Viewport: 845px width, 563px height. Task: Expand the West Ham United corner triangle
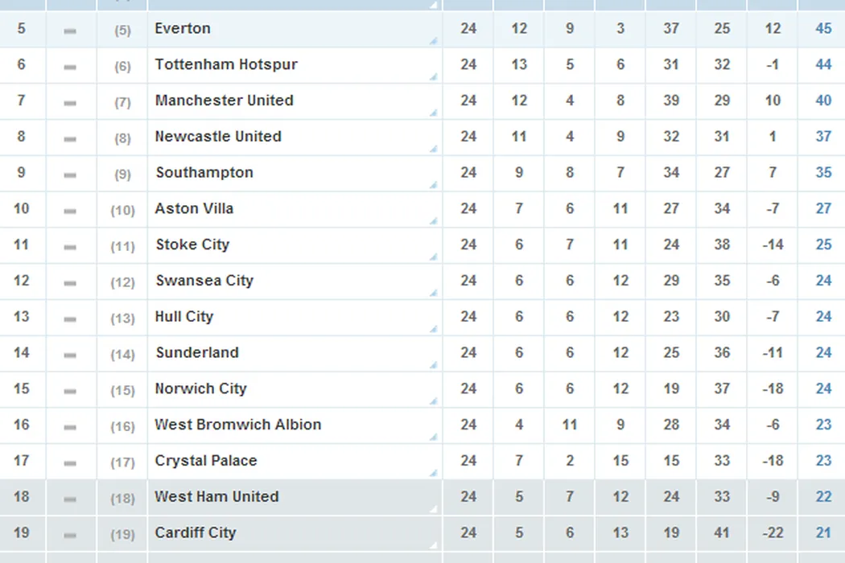click(434, 509)
